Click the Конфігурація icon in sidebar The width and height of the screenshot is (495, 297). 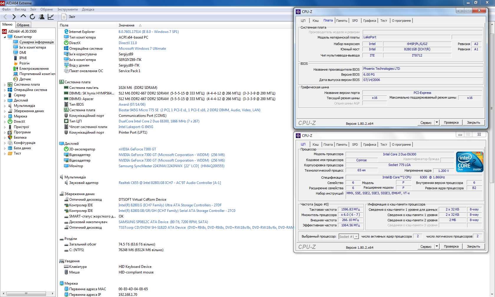[10, 143]
